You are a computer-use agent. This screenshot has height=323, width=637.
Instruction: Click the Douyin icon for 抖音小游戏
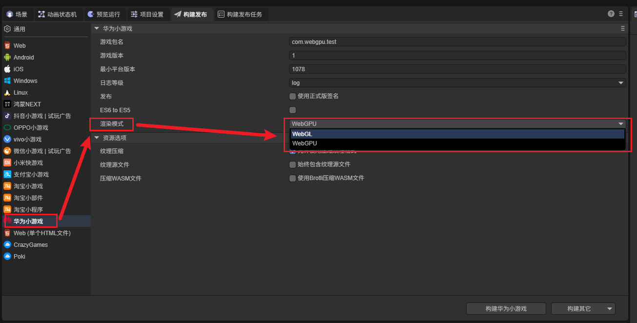[x=7, y=116]
